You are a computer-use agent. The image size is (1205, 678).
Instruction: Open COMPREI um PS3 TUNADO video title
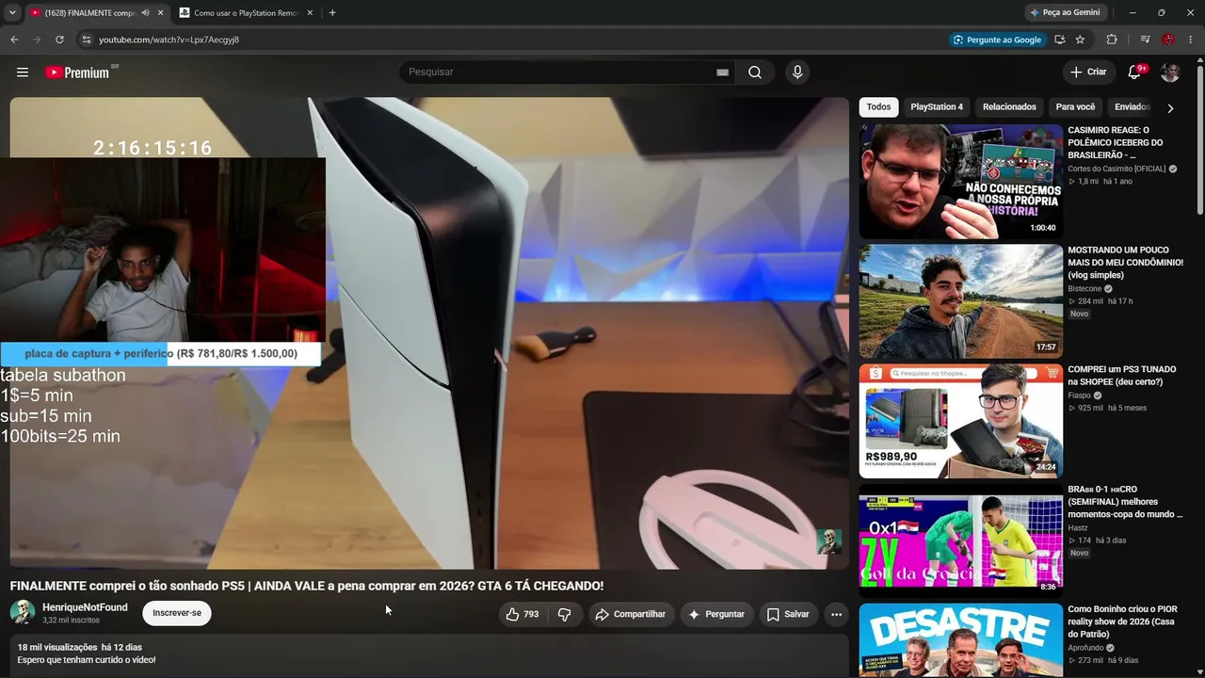[1122, 376]
